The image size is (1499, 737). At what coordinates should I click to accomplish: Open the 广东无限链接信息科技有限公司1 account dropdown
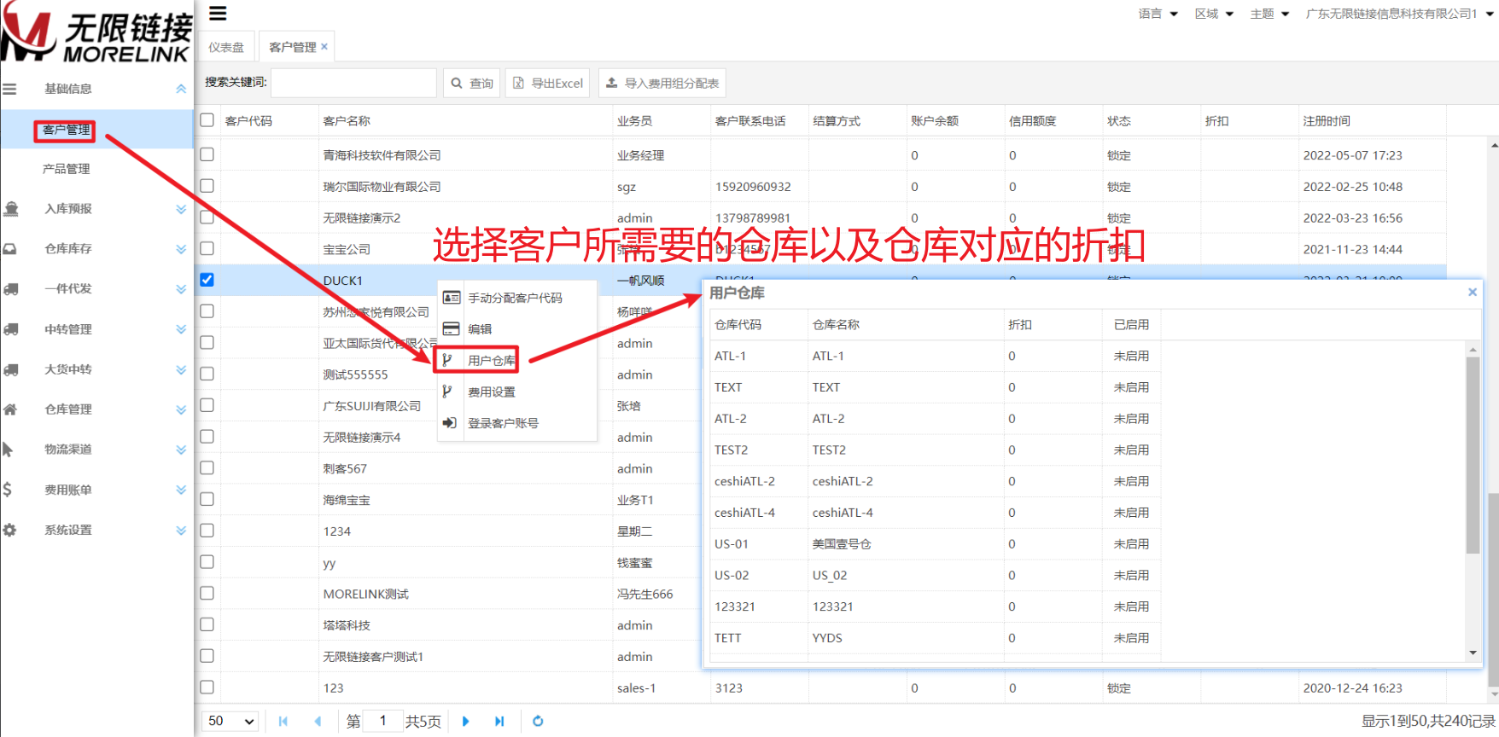tap(1401, 14)
